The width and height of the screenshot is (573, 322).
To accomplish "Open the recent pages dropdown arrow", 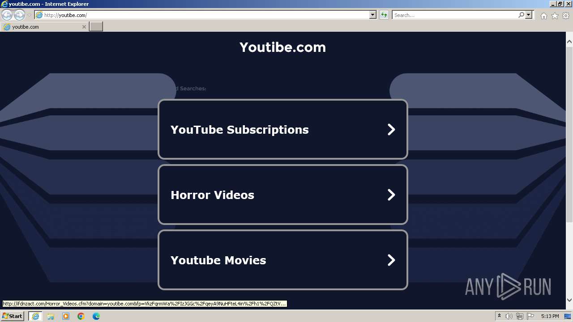I will [x=29, y=15].
